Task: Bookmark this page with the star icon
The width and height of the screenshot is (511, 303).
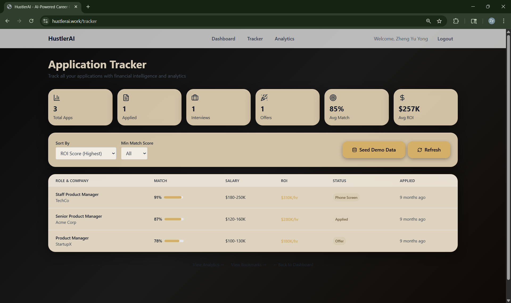Action: [x=439, y=21]
